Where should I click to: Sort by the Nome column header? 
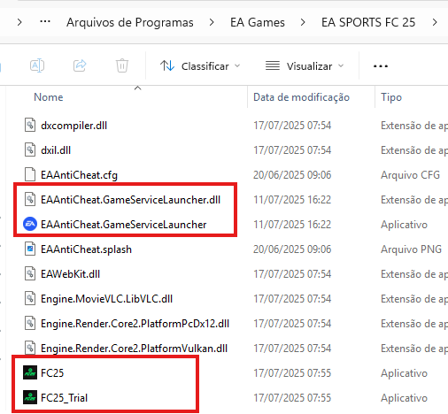pos(49,97)
